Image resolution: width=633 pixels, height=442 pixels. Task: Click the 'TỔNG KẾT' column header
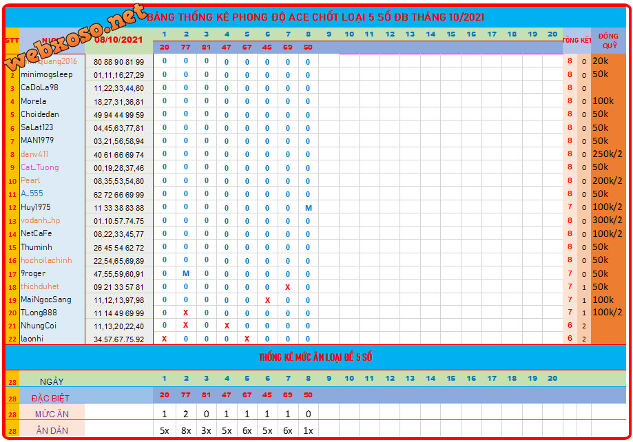click(577, 41)
